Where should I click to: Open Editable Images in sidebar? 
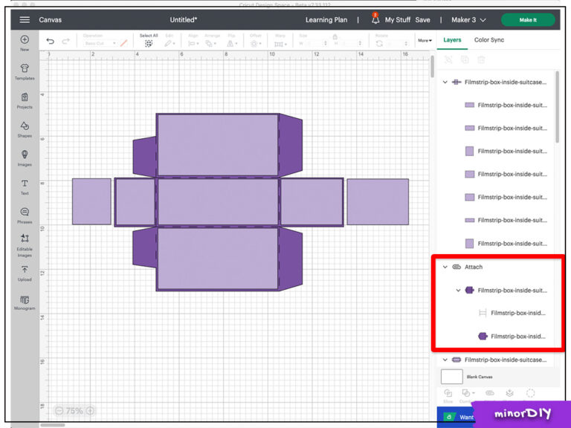[x=25, y=245]
